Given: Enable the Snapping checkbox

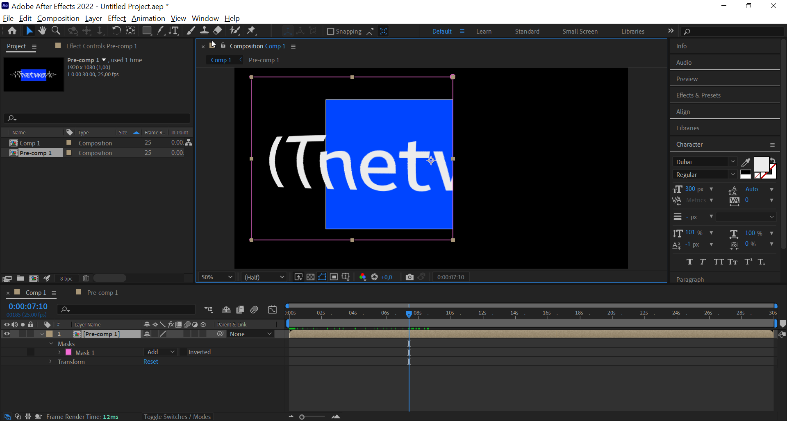Looking at the screenshot, I should (x=330, y=31).
